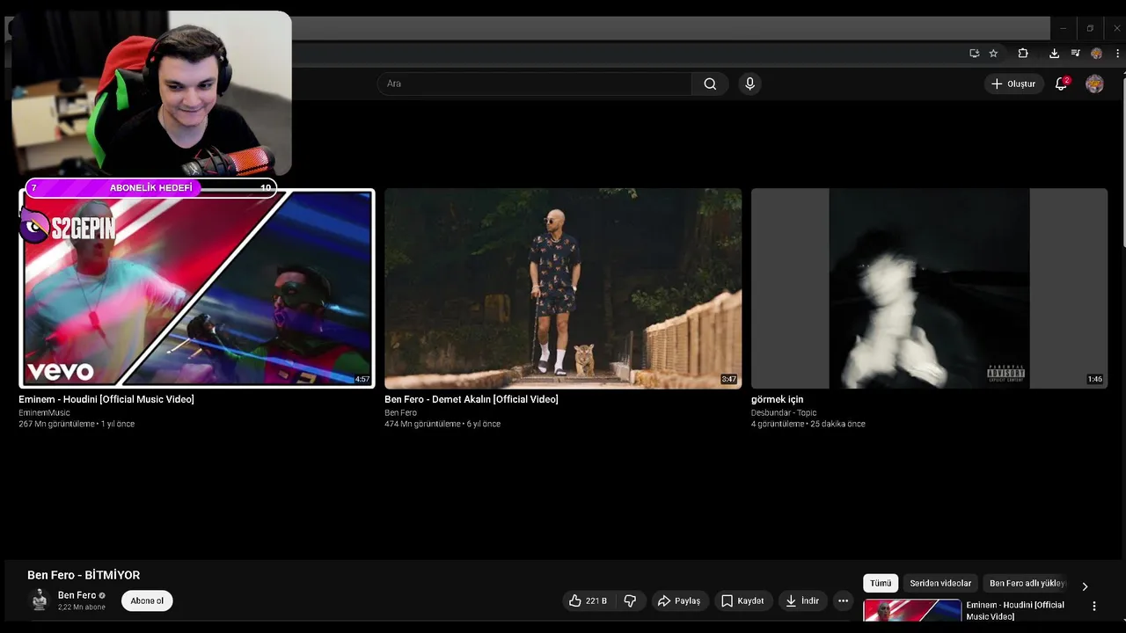
Task: Click the sidebar Eminem - Houdini title
Action: [x=1015, y=610]
